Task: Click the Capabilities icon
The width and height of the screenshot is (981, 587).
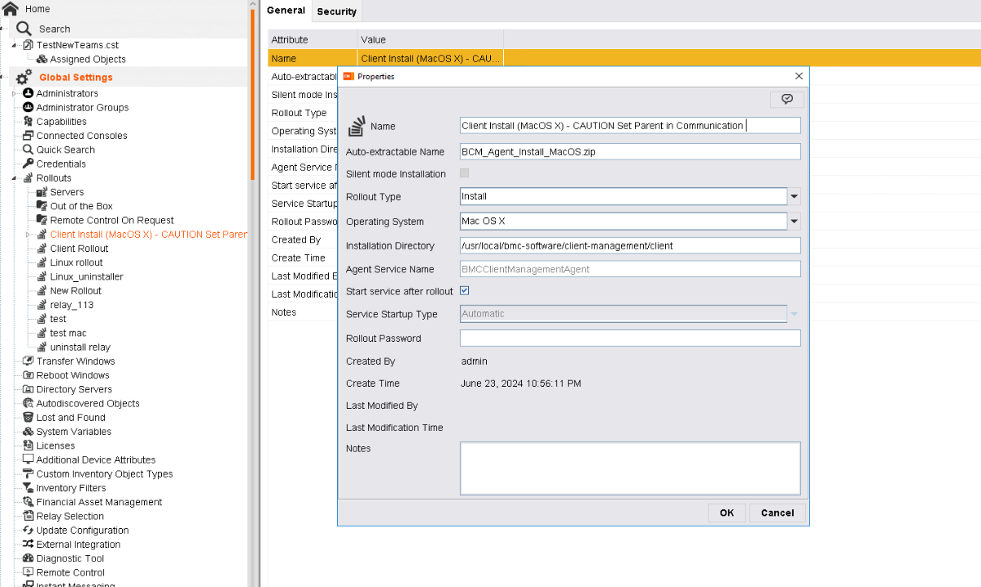Action: 28,121
